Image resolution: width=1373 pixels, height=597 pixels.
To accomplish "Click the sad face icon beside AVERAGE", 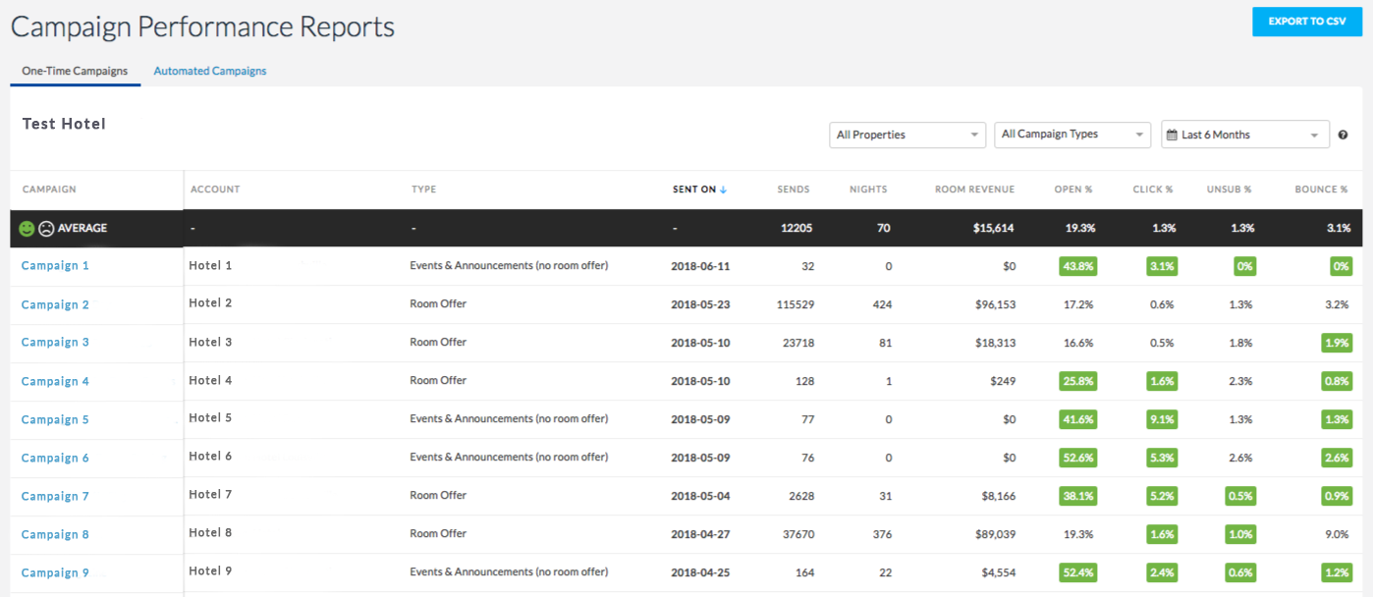I will [46, 228].
